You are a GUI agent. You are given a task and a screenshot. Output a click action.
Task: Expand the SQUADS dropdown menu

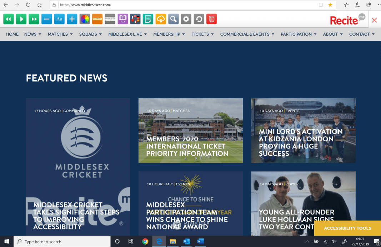pos(90,34)
